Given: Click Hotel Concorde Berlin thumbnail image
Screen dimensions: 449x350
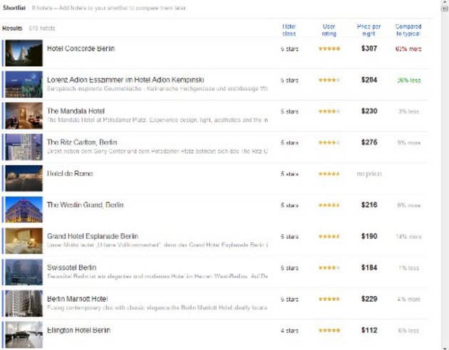Looking at the screenshot, I should point(24,53).
